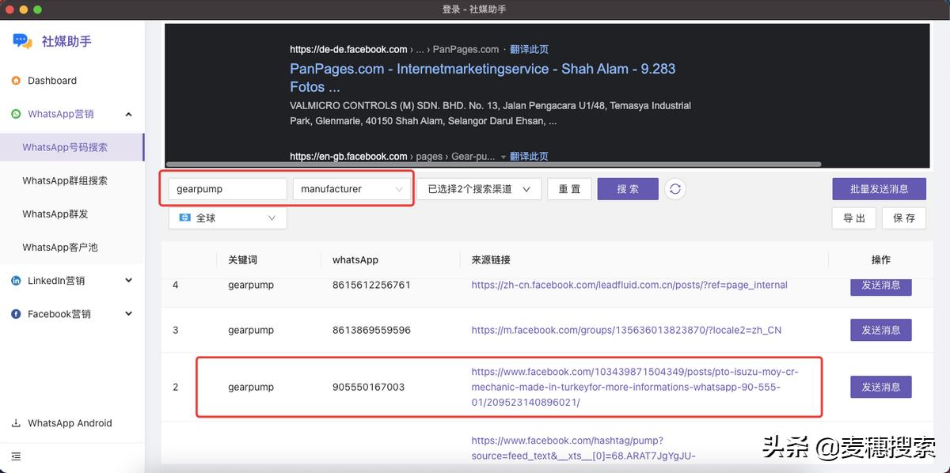Open the 已选择2个搜索渠道 channel dropdown
Viewport: 950px width, 473px height.
click(478, 189)
